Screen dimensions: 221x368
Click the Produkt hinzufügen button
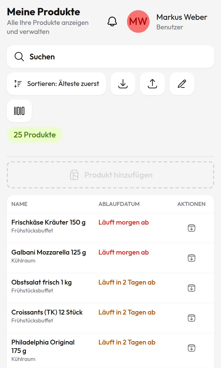[110, 175]
